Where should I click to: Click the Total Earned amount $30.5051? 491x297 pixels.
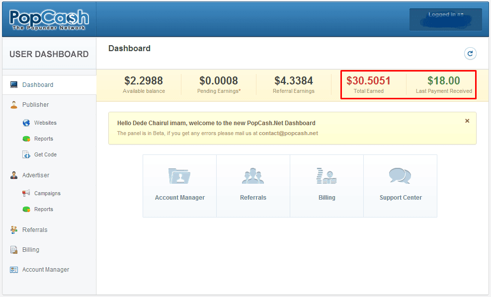(373, 81)
